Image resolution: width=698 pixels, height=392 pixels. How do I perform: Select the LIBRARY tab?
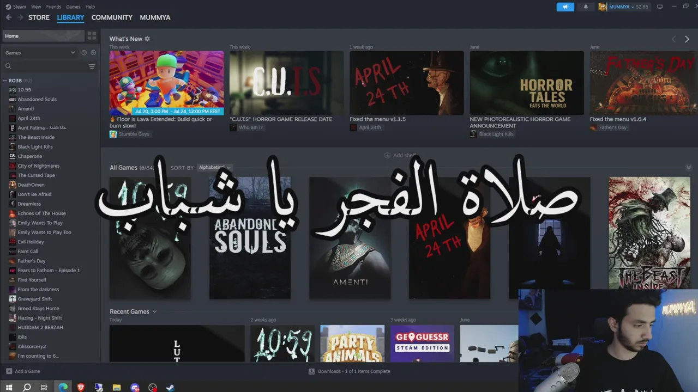click(70, 17)
